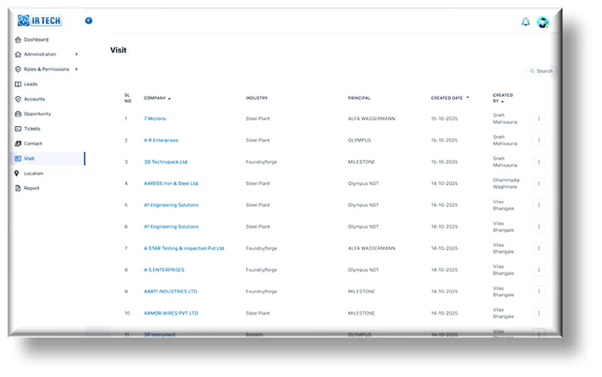Open Accounts menu item
The image size is (602, 377).
35,99
